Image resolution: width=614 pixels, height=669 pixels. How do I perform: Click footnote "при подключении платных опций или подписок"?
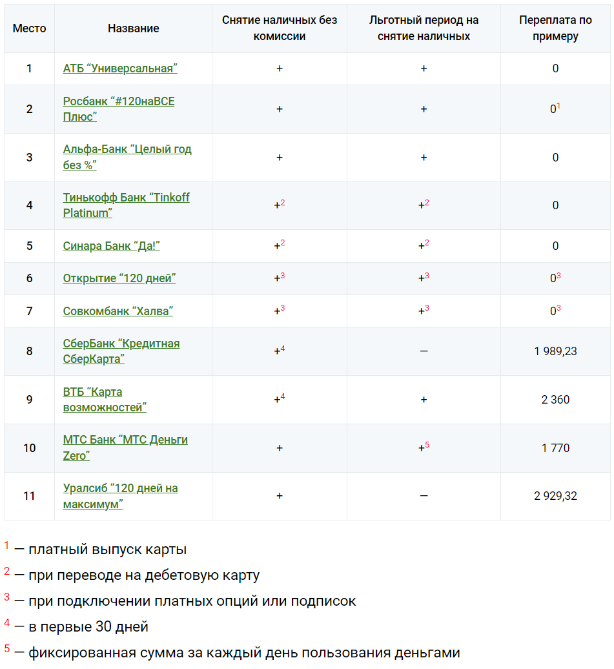(x=192, y=601)
